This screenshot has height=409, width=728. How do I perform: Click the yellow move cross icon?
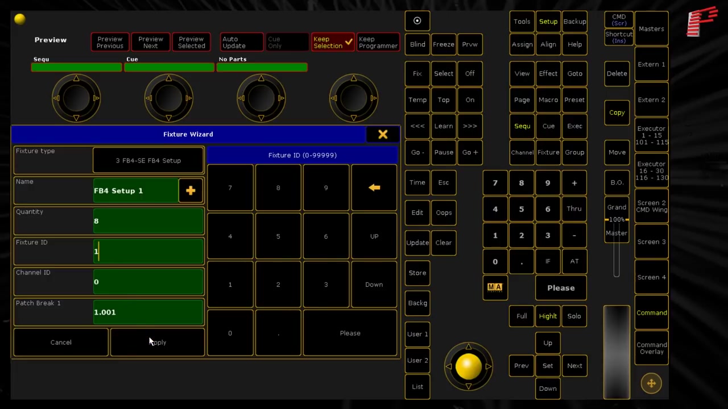(x=651, y=383)
